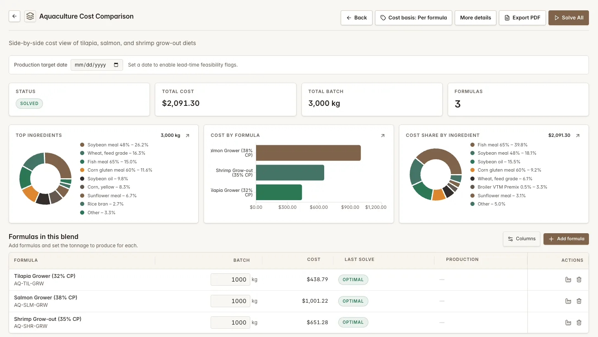Open the chart icon for Salmon Grower row
Image resolution: width=598 pixels, height=337 pixels.
(568, 301)
